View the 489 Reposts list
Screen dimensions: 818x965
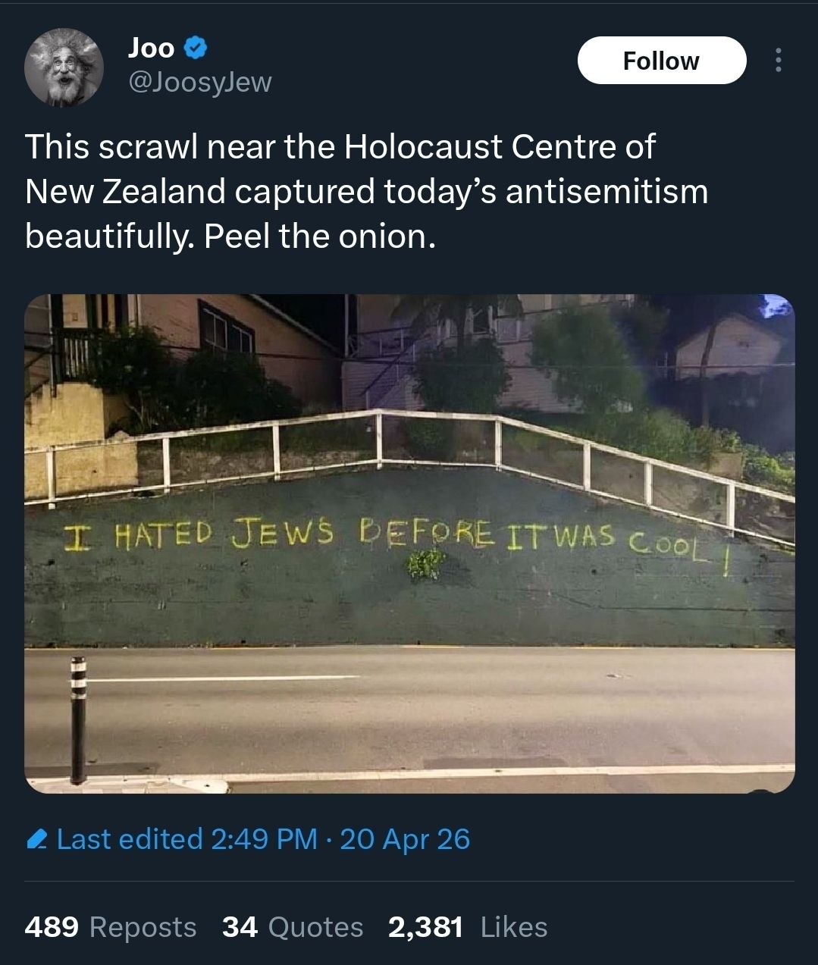[111, 926]
